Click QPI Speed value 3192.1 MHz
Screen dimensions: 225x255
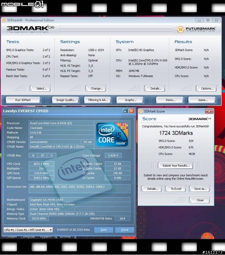(41, 178)
